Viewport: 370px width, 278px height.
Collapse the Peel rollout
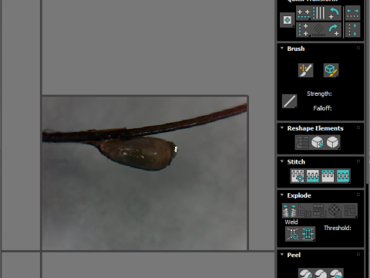point(282,255)
